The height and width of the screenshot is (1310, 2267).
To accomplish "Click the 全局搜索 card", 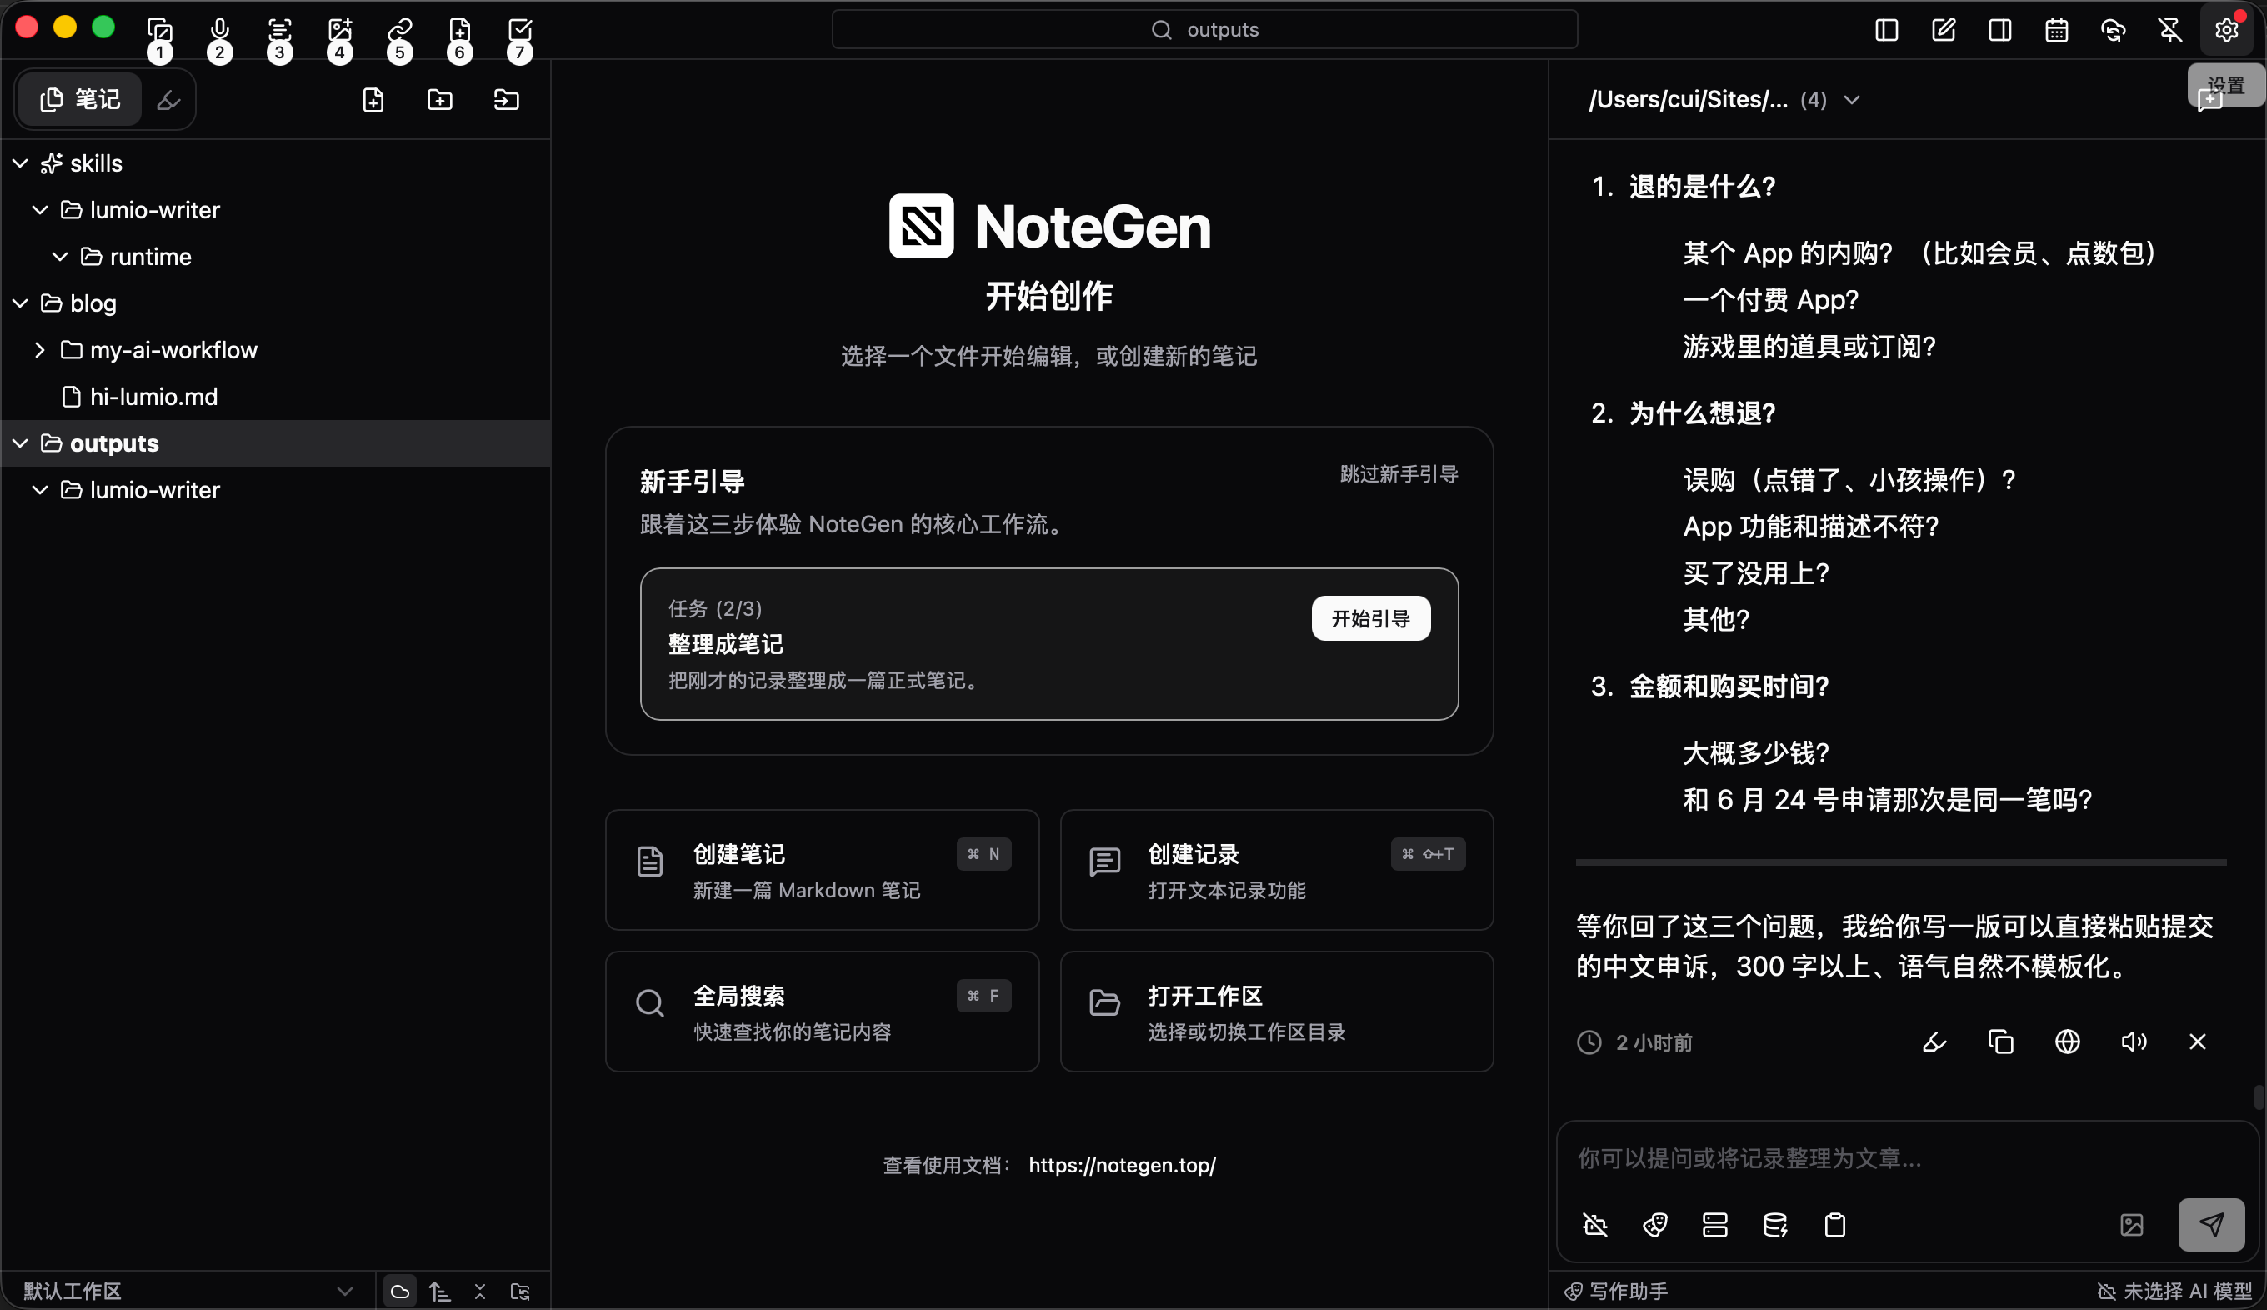I will point(823,1012).
